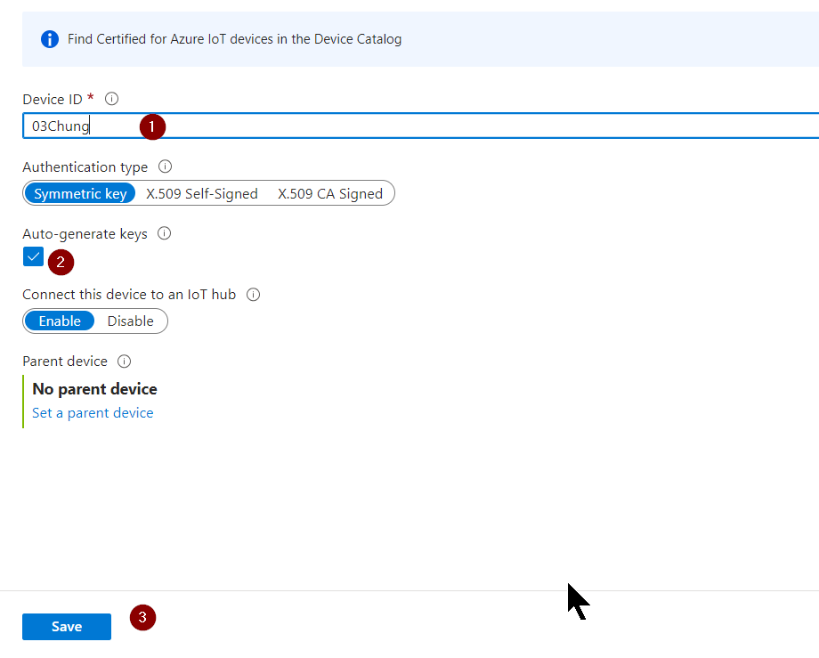Click the info icon beside Authentication type
This screenshot has height=658, width=819.
(165, 167)
